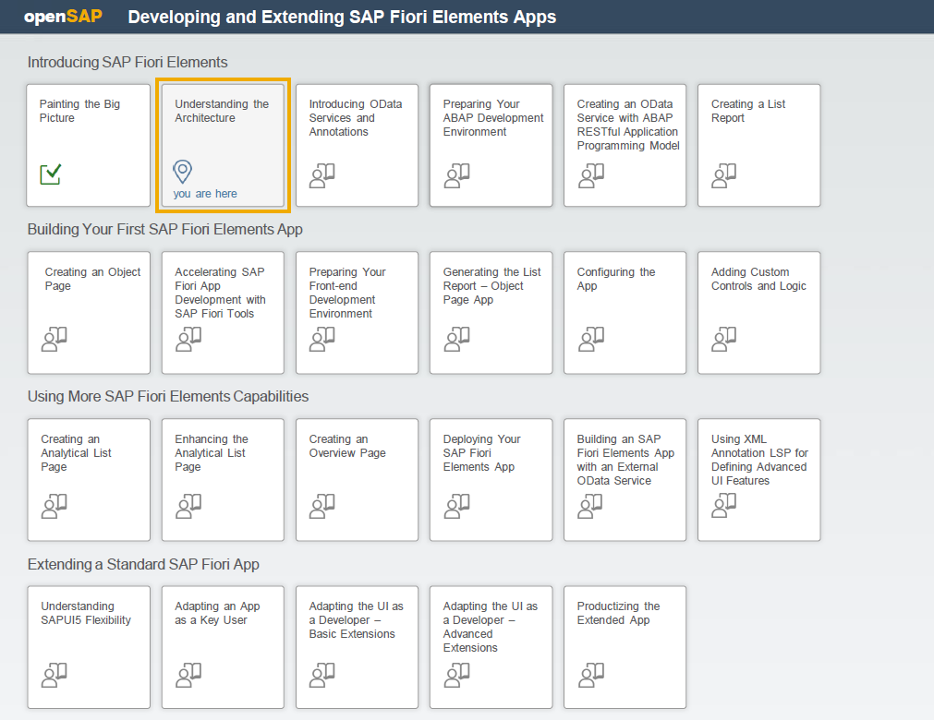The width and height of the screenshot is (934, 720).
Task: Open the Generating the List Report – Object Page title
Action: (x=492, y=285)
